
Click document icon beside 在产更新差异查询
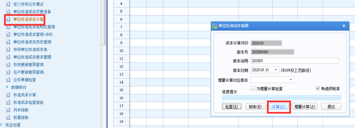click(x=8, y=72)
